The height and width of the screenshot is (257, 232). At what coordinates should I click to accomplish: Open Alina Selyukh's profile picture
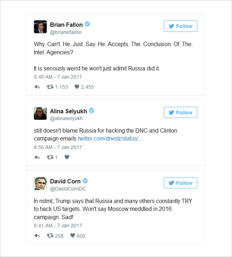(40, 113)
